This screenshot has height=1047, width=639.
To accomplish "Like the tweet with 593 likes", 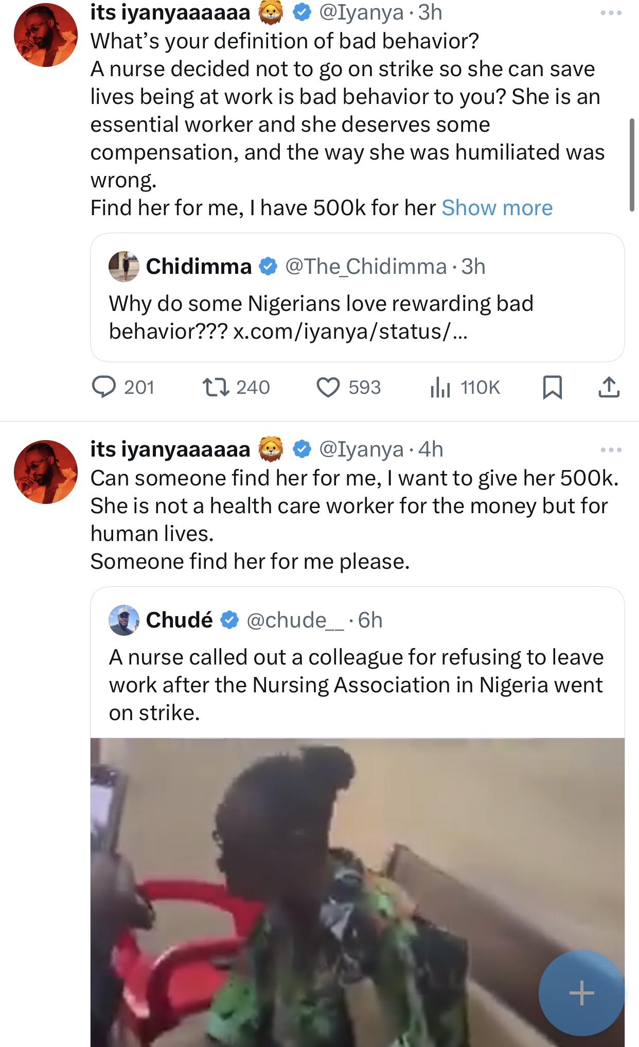I will (328, 387).
